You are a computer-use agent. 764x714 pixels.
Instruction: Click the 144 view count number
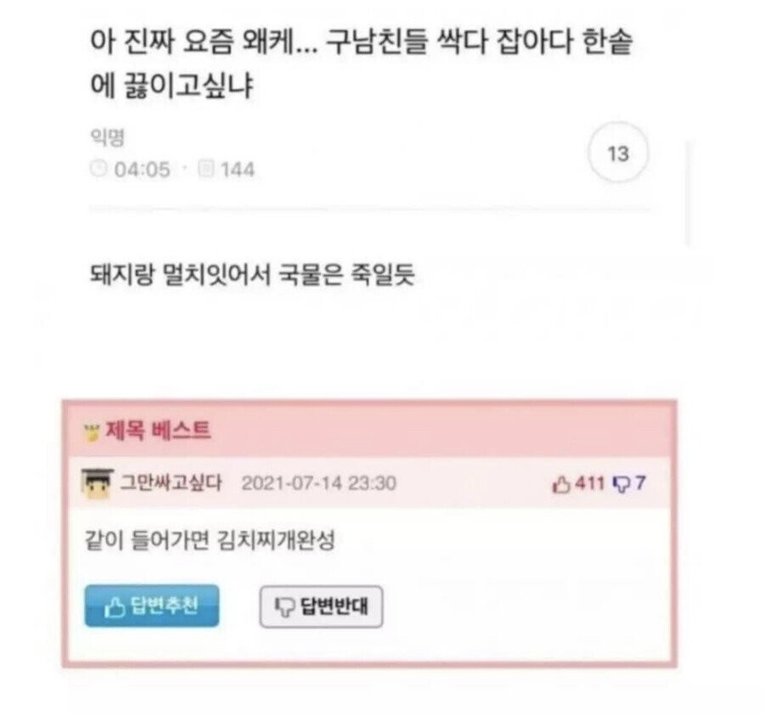(238, 170)
